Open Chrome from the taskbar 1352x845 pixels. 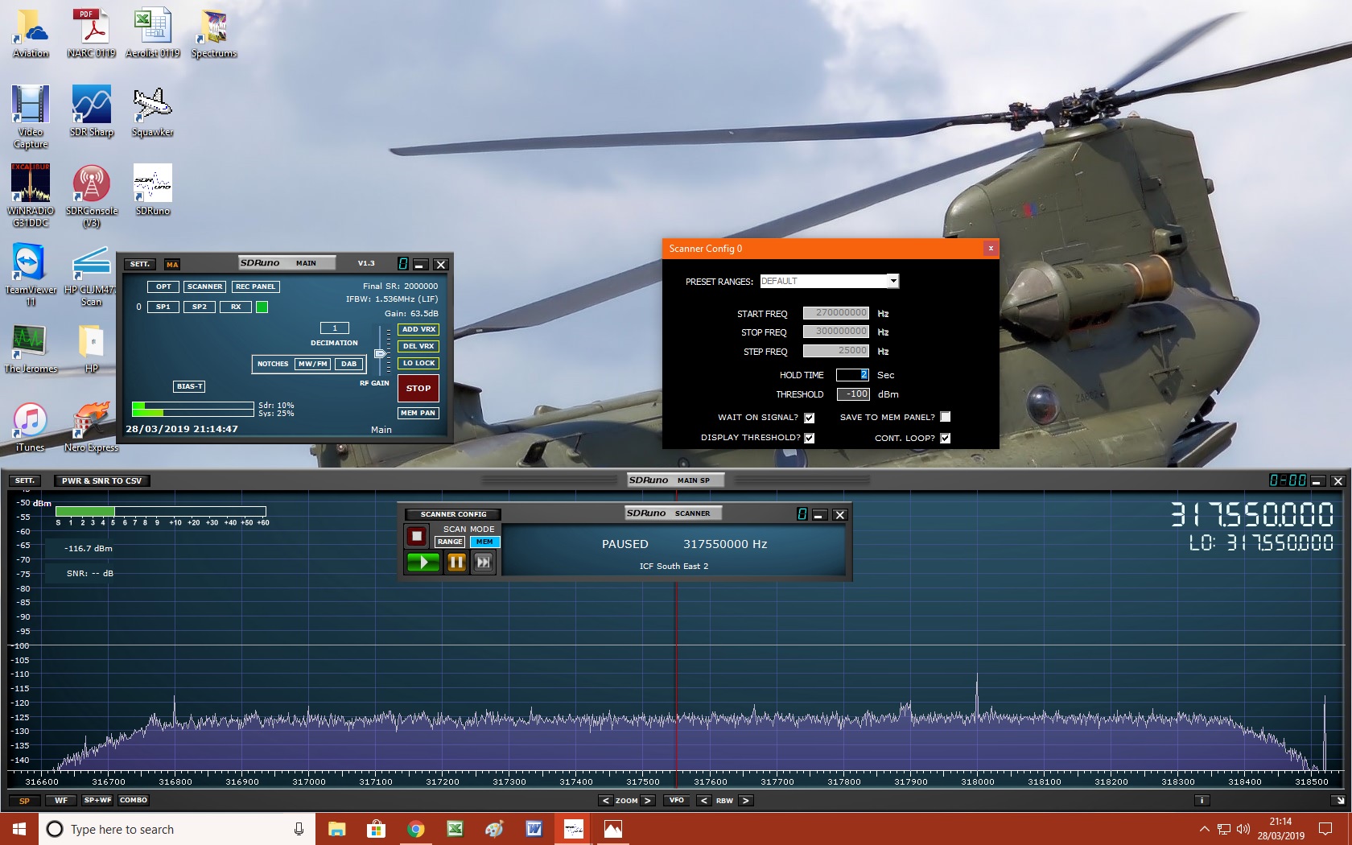tap(415, 829)
